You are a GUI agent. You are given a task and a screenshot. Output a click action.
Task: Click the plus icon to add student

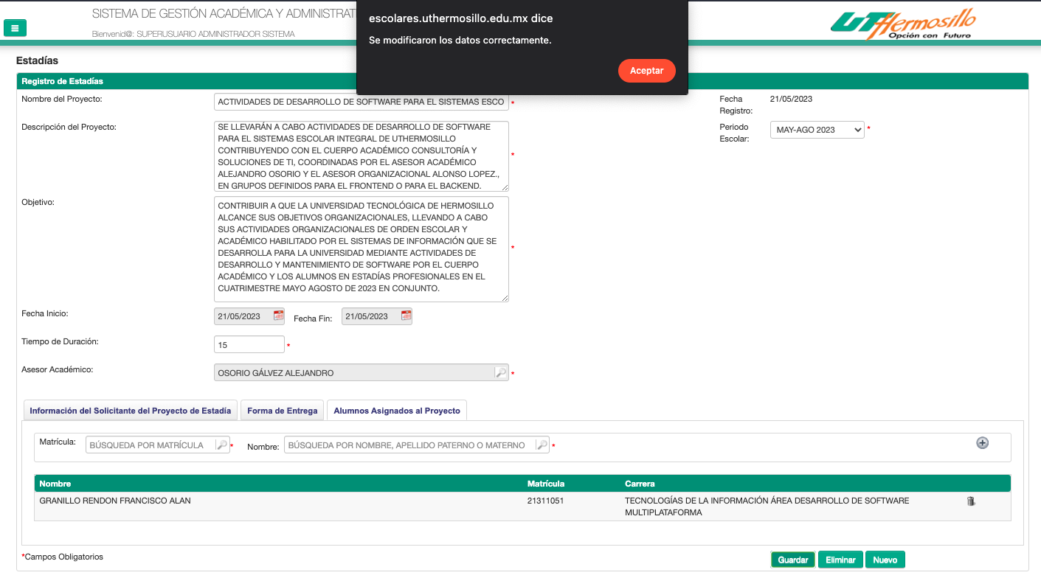click(x=982, y=443)
